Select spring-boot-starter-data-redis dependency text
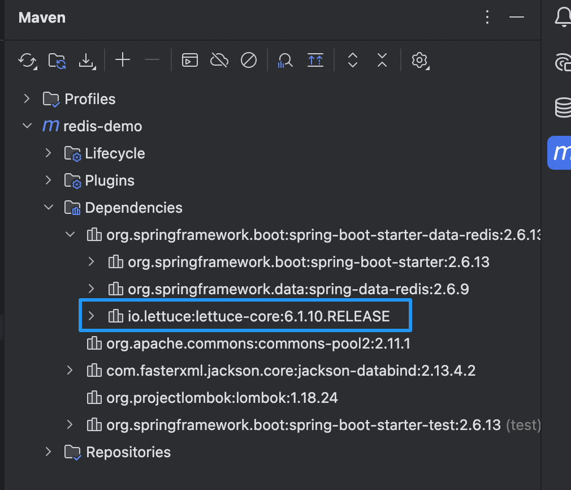 pos(323,235)
